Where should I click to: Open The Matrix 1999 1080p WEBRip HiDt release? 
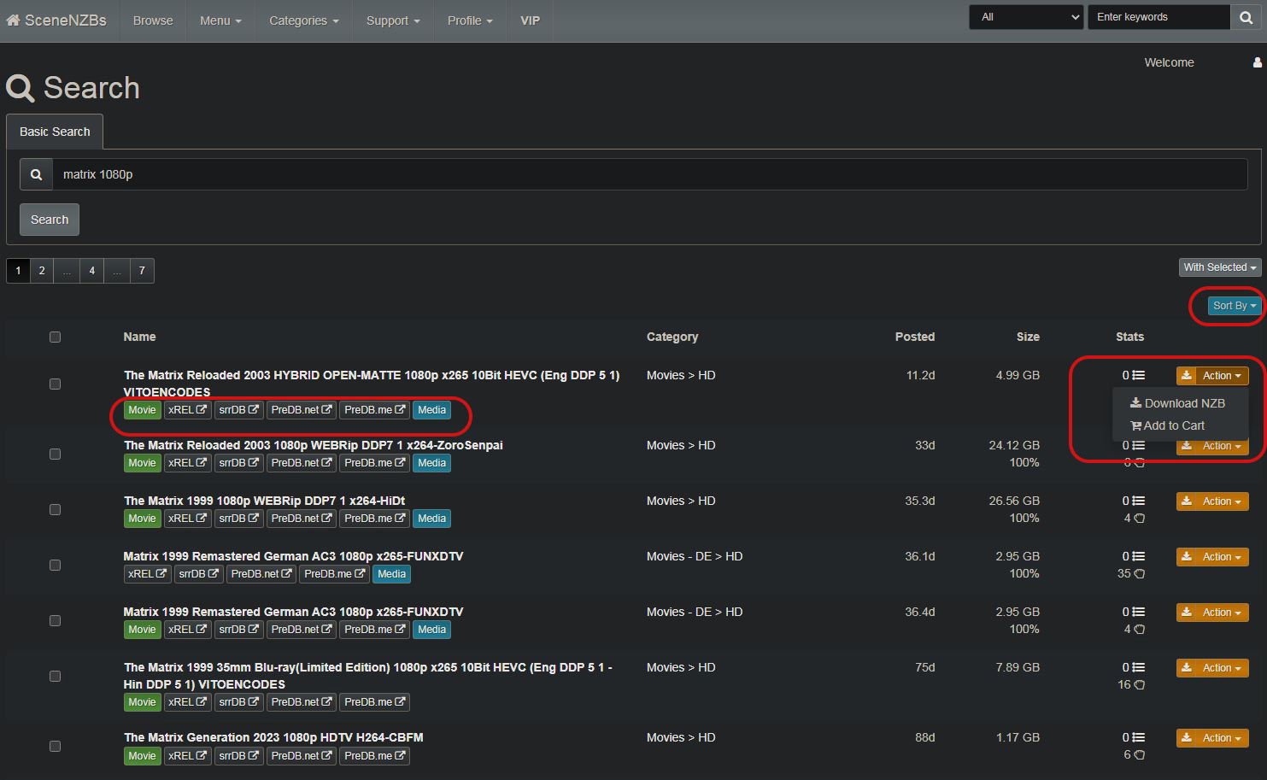coord(264,501)
